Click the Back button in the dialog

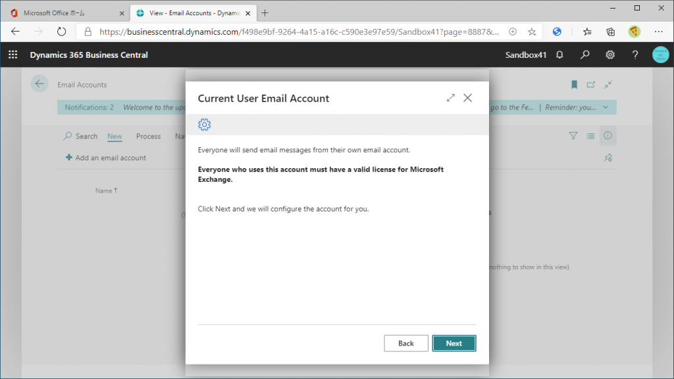(x=406, y=343)
